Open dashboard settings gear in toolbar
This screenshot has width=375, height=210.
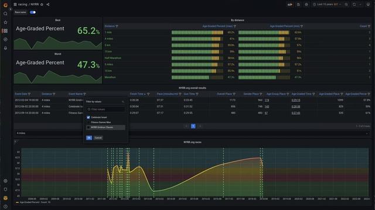pyautogui.click(x=306, y=4)
